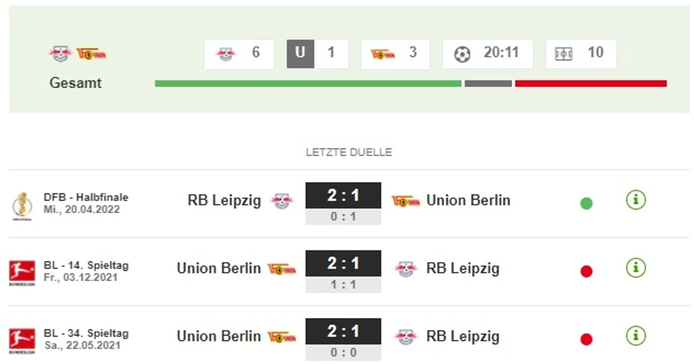
Task: Click the 2:1 score of 03.12.2021 match
Action: point(343,263)
